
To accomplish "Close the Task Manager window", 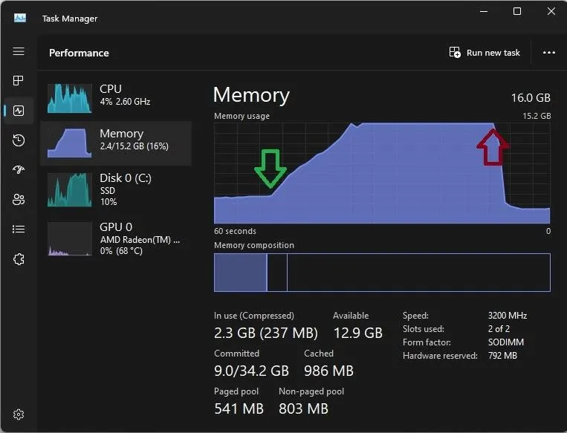I will 551,11.
